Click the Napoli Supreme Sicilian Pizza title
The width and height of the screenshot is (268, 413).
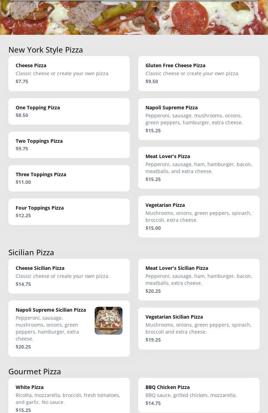click(x=51, y=310)
